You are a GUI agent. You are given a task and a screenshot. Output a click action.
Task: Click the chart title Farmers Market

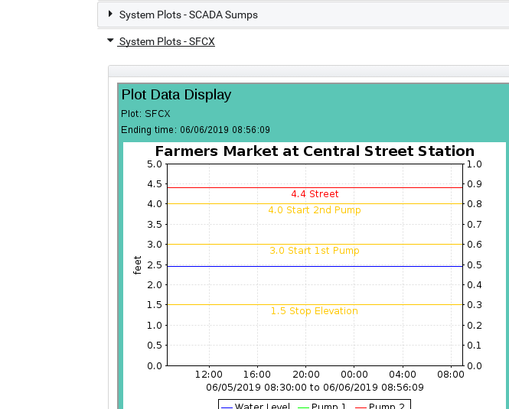pos(315,151)
